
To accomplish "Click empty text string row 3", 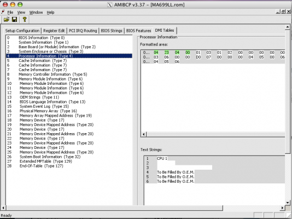I will [x=184, y=168].
